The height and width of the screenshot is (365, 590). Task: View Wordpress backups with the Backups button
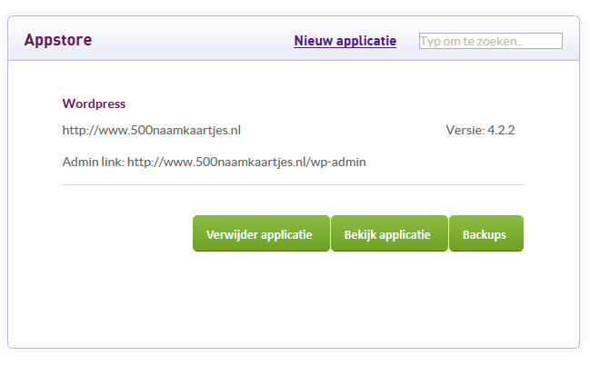click(486, 233)
